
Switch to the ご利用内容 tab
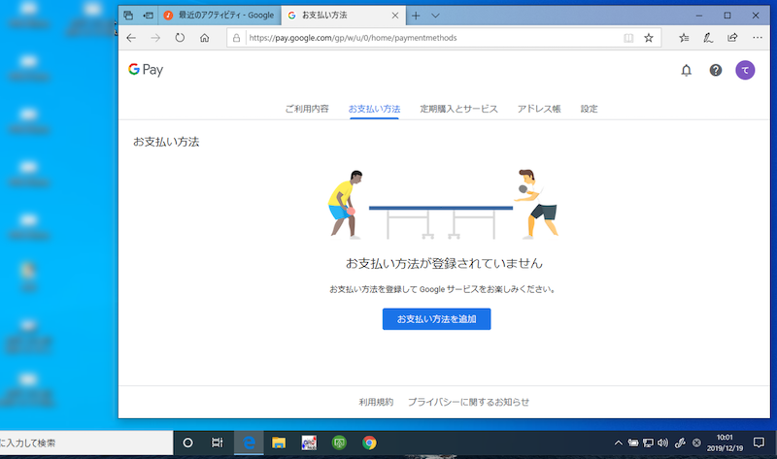pos(307,109)
